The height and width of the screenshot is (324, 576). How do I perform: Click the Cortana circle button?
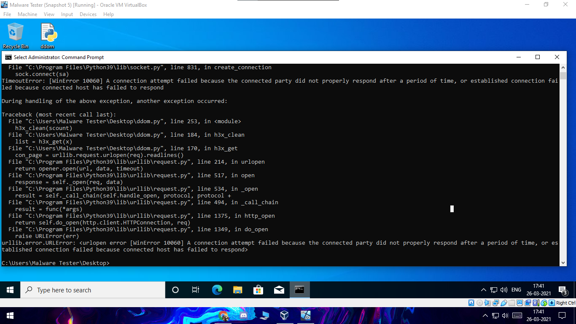(175, 290)
